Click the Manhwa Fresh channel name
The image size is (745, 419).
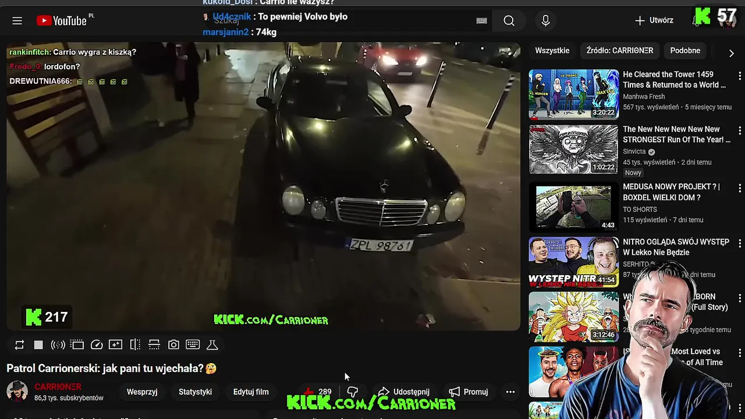point(644,97)
